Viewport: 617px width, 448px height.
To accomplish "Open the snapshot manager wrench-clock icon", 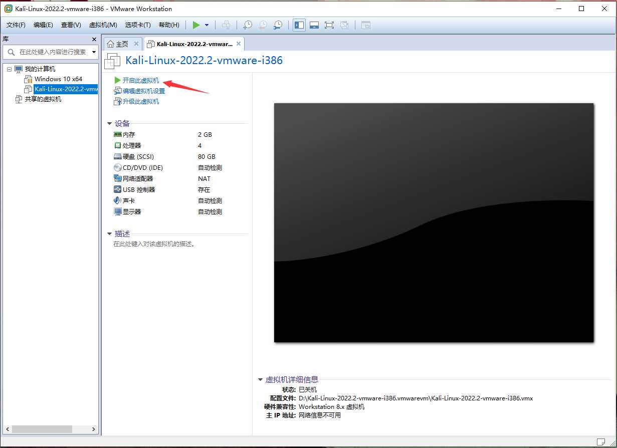I will (x=278, y=25).
